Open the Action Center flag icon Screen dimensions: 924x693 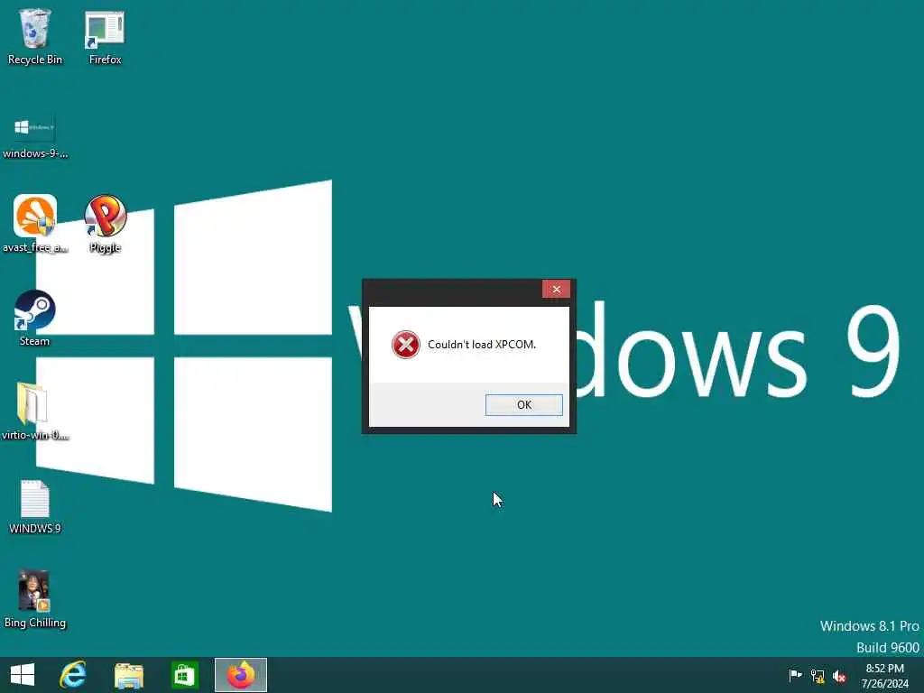(795, 675)
